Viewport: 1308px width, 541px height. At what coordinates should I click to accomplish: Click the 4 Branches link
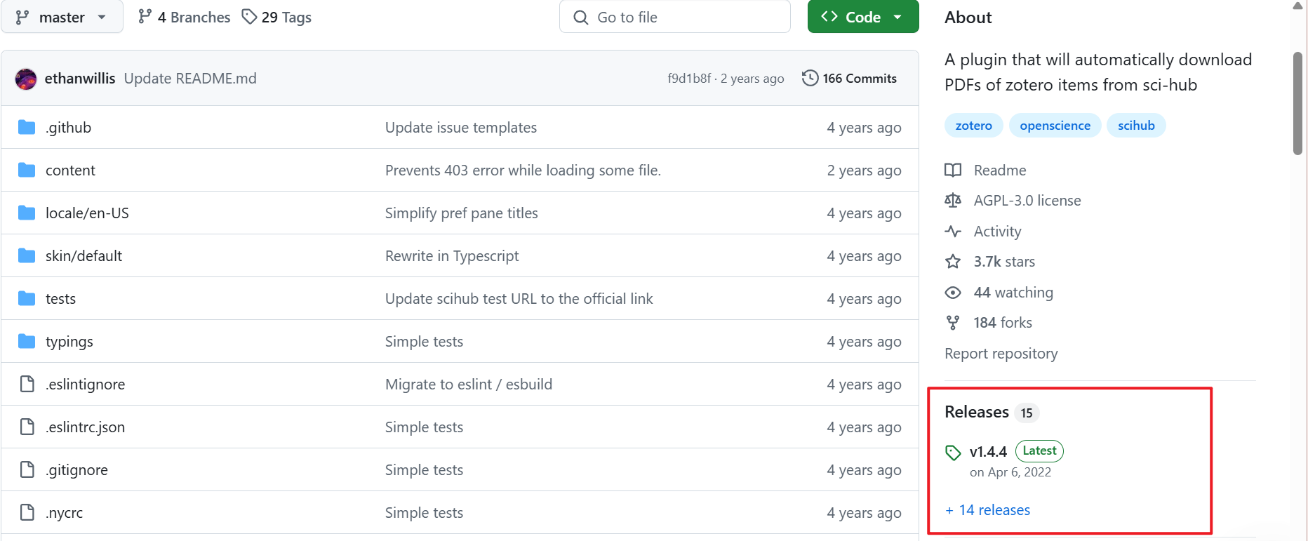(x=185, y=17)
